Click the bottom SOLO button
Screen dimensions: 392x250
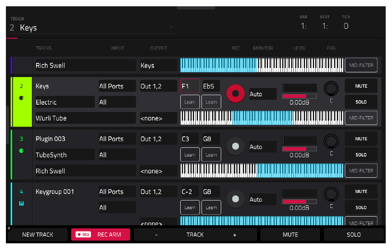(x=353, y=235)
